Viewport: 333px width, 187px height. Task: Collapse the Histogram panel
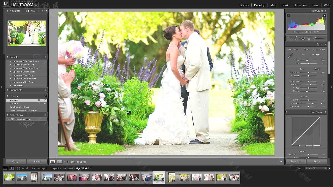325,11
